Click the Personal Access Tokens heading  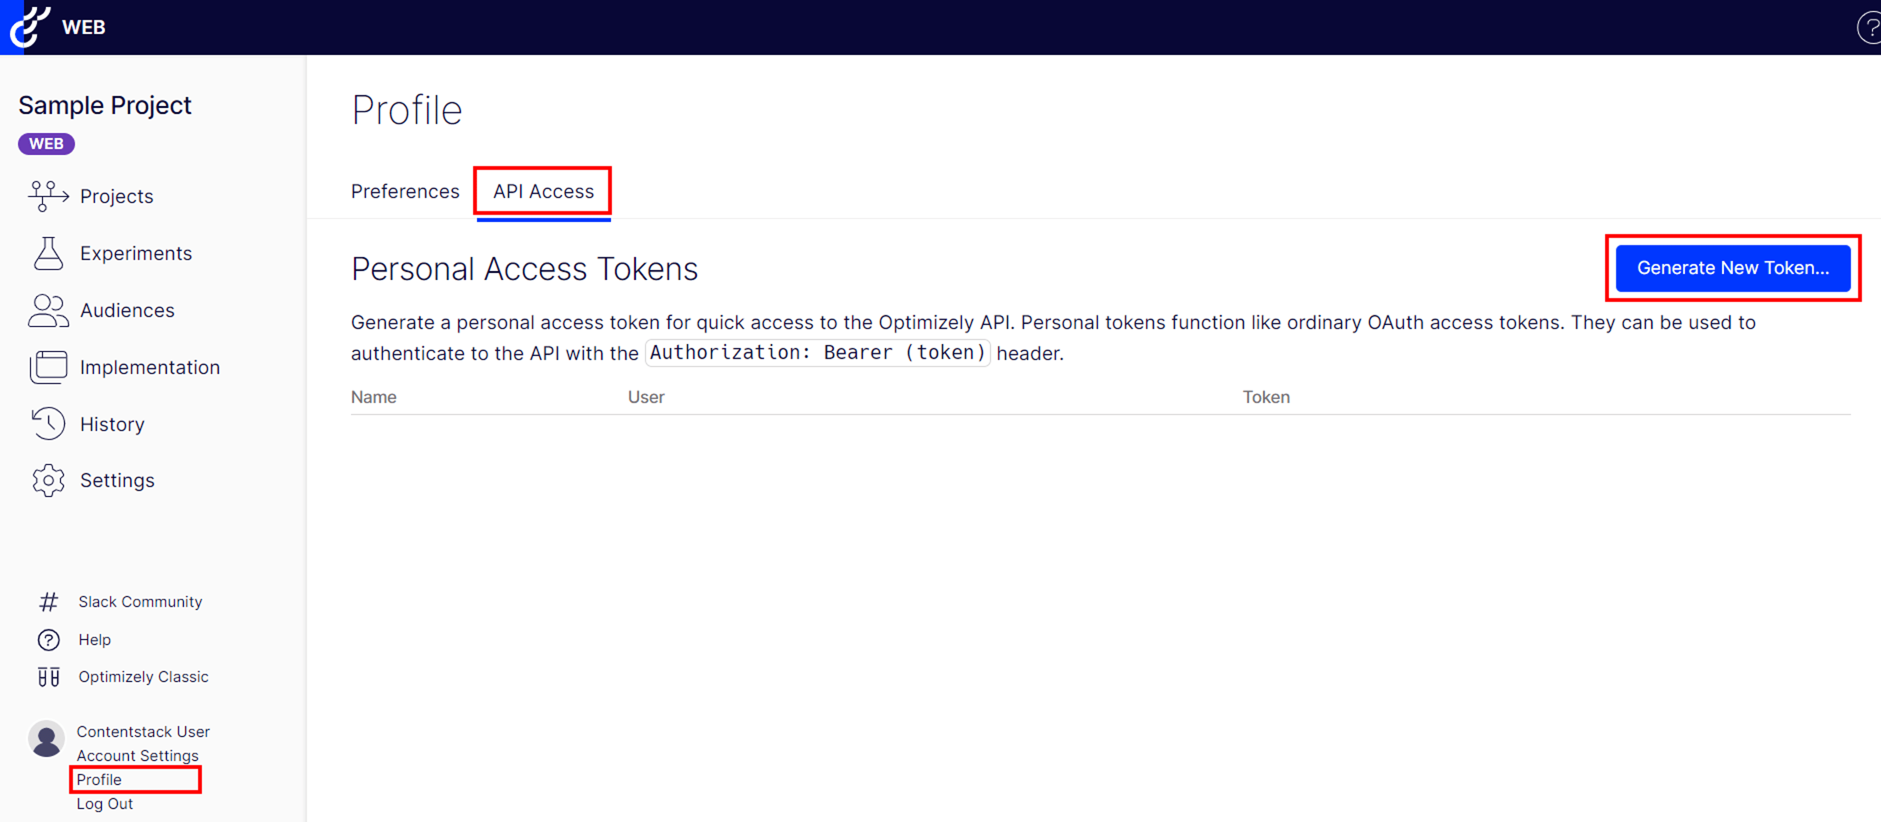click(x=524, y=268)
